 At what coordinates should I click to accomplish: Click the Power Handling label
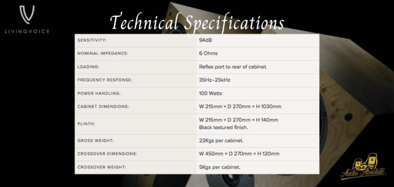tap(100, 93)
